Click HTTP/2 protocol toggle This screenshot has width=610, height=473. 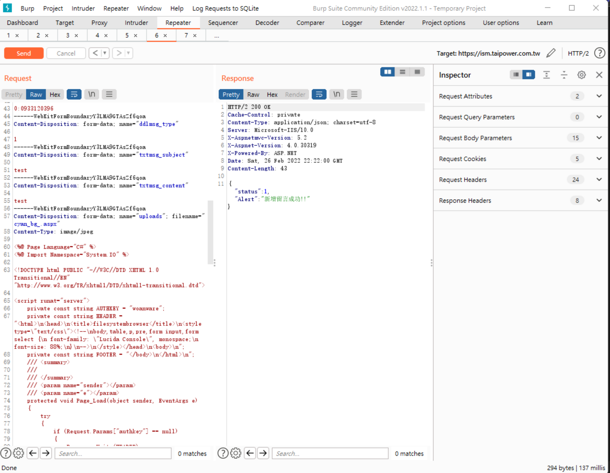coord(578,53)
